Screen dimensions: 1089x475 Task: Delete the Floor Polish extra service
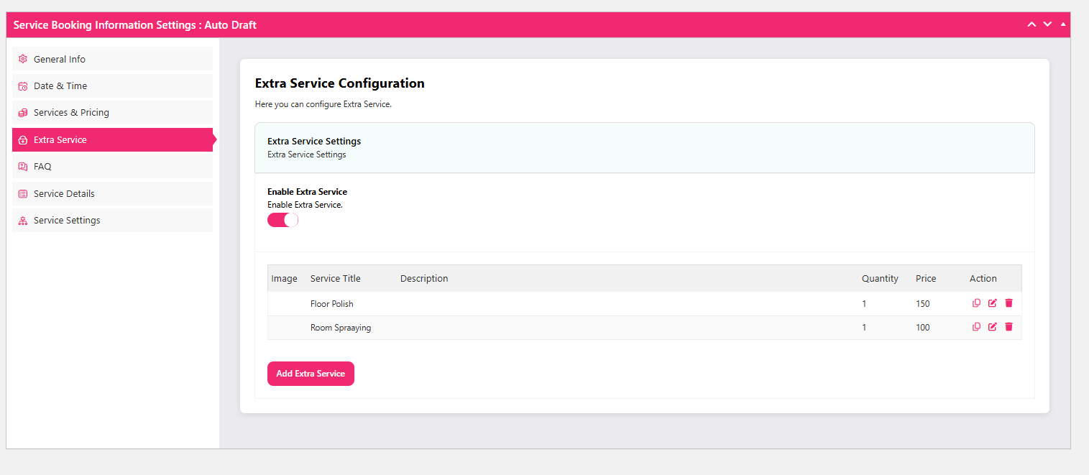pos(1008,303)
